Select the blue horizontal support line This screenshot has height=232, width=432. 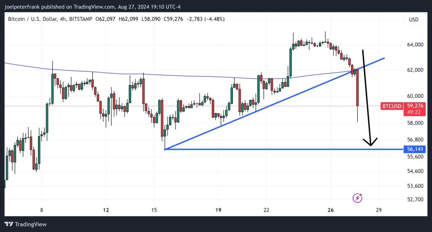pos(274,149)
